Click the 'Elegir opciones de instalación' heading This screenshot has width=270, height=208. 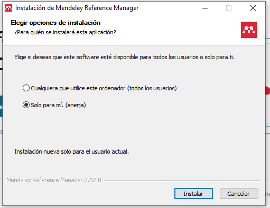click(55, 23)
